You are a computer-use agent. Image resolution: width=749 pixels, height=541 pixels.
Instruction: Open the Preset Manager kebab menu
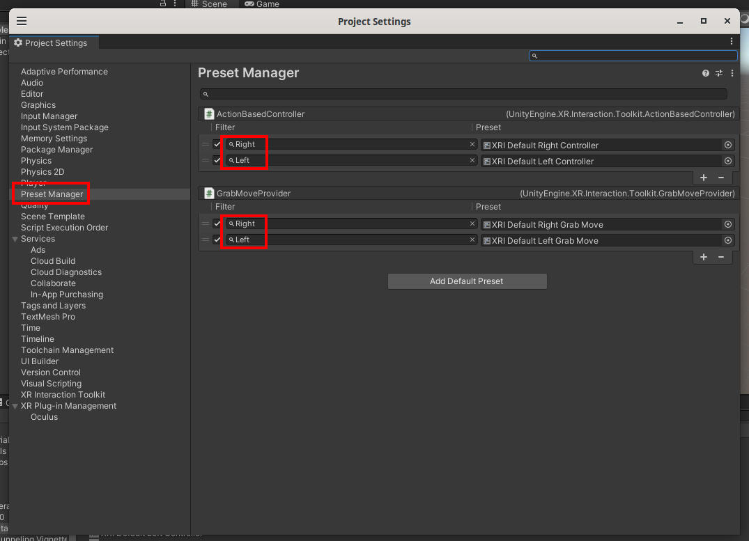(x=732, y=73)
